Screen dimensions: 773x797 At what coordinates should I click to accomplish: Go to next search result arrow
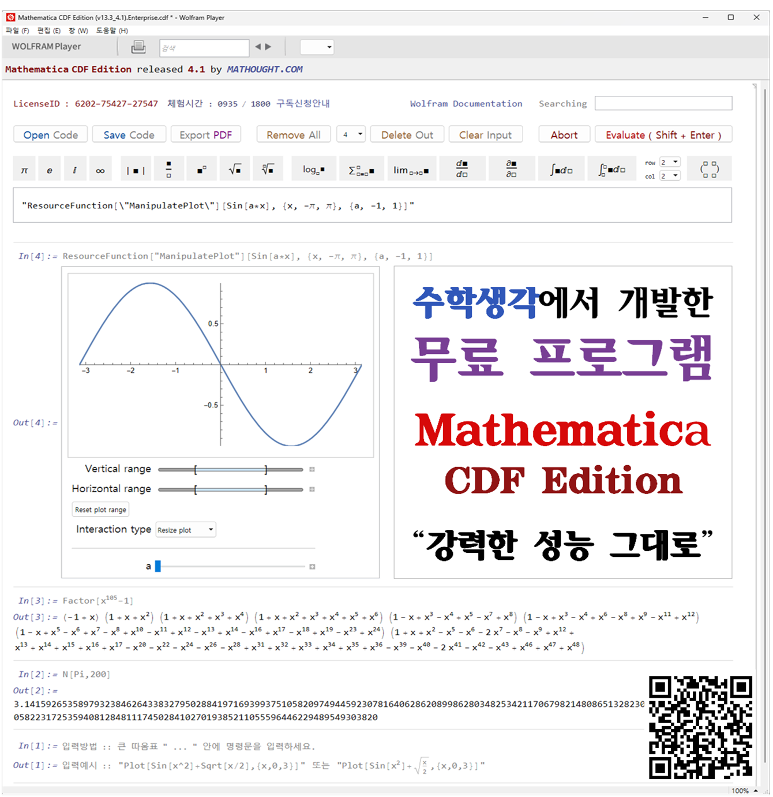268,47
